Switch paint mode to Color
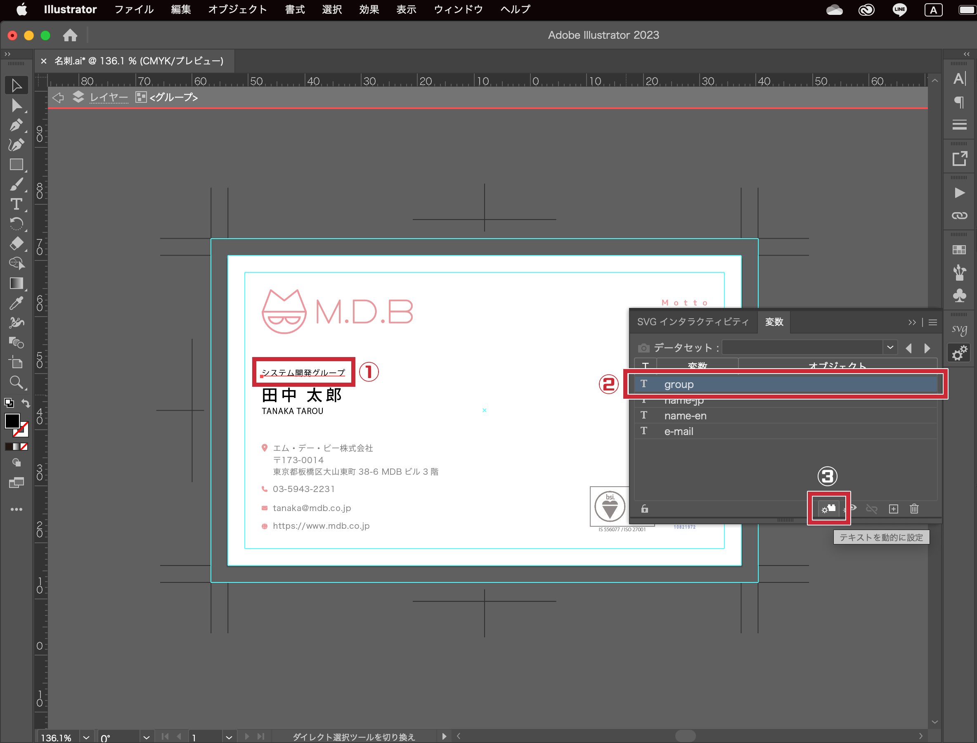The height and width of the screenshot is (743, 977). tap(9, 447)
